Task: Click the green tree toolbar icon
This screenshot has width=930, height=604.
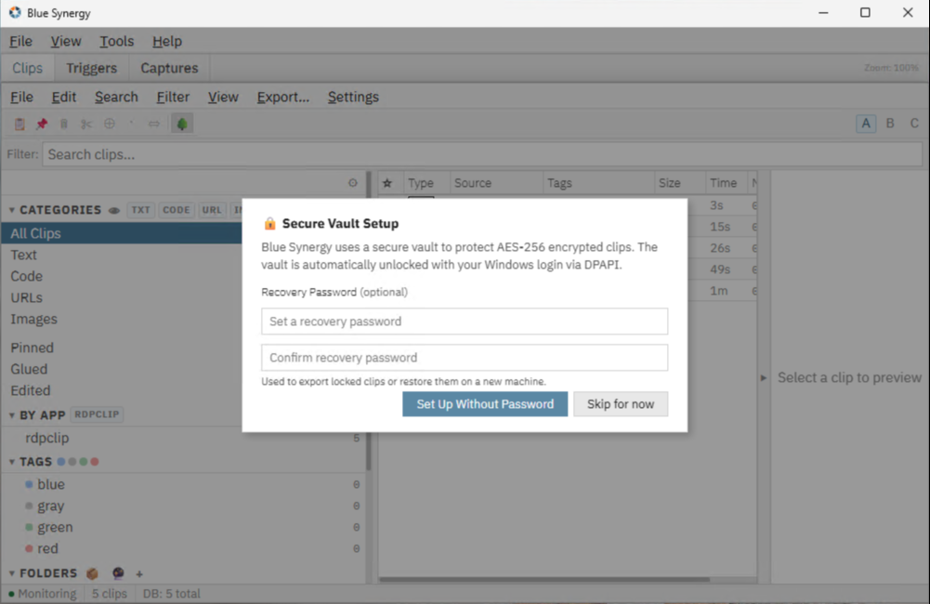Action: coord(182,124)
